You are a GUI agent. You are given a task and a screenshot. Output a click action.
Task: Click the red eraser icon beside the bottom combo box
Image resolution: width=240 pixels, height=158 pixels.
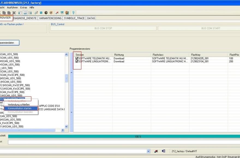point(156,151)
